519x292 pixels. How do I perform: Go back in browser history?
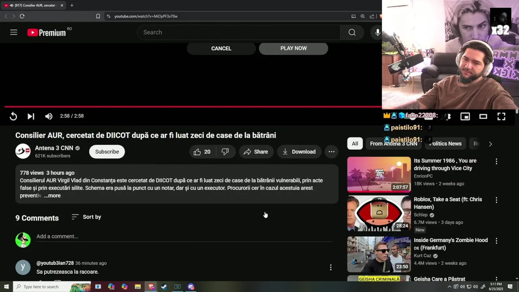(6, 16)
